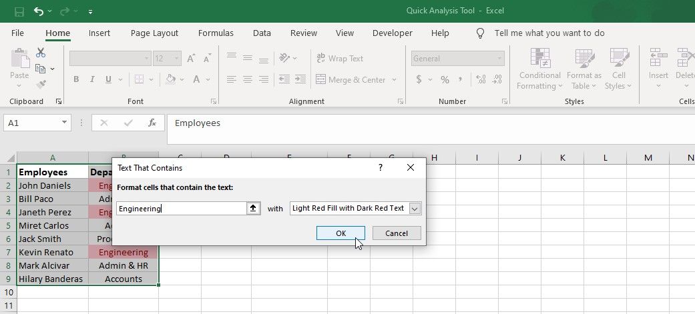695x314 pixels.
Task: Click the Help question mark in dialog
Action: coord(381,168)
